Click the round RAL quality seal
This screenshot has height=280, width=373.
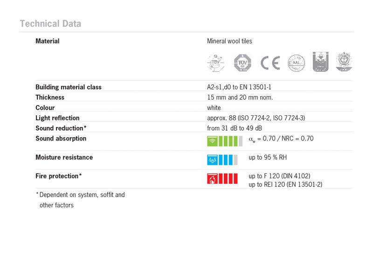tap(297, 63)
